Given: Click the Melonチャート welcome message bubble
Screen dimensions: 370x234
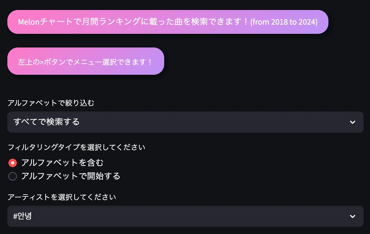Looking at the screenshot, I should coord(168,22).
